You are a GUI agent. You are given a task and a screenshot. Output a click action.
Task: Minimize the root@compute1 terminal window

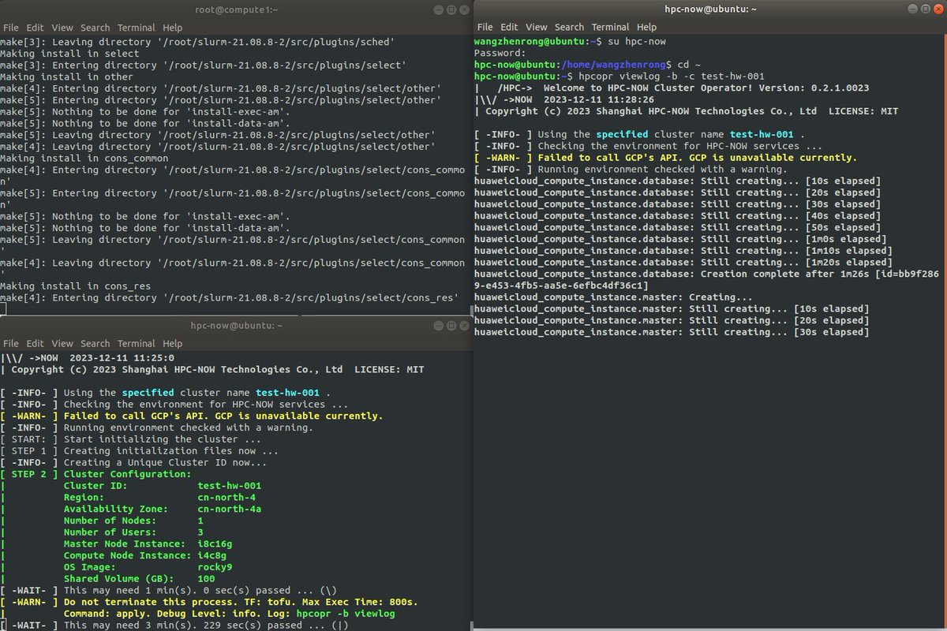click(x=438, y=10)
